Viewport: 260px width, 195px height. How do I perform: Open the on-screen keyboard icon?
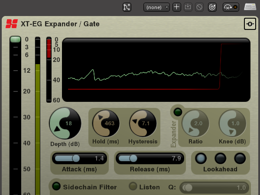coord(250,7)
